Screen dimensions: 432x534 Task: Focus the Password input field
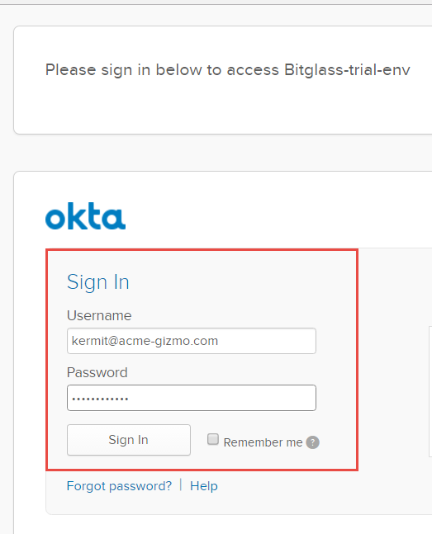click(x=192, y=398)
